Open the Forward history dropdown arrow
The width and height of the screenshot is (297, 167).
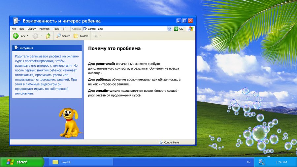point(42,36)
